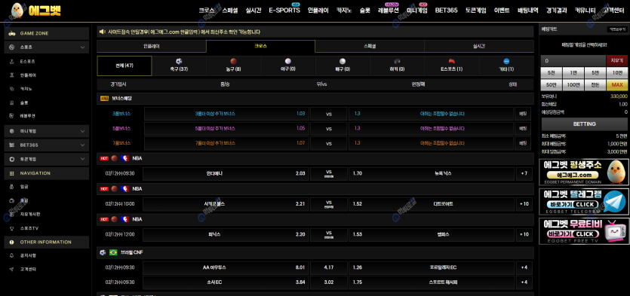Switch to the 실시간 tab

click(479, 46)
